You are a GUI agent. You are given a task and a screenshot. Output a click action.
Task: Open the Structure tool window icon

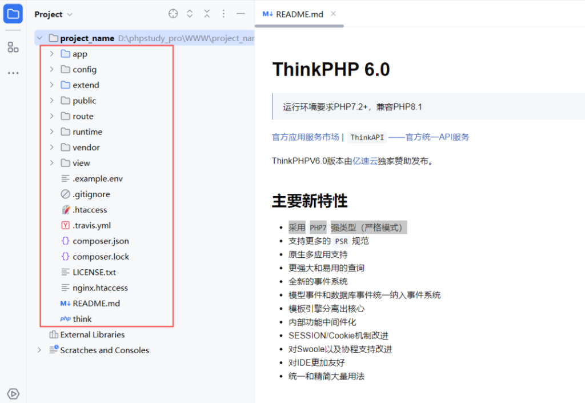(x=13, y=47)
